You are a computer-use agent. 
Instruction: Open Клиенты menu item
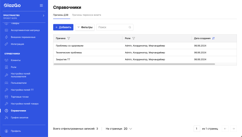click(16, 60)
